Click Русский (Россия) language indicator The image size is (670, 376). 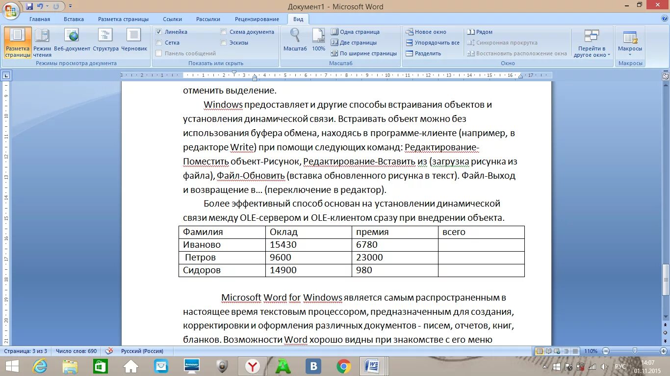point(142,351)
